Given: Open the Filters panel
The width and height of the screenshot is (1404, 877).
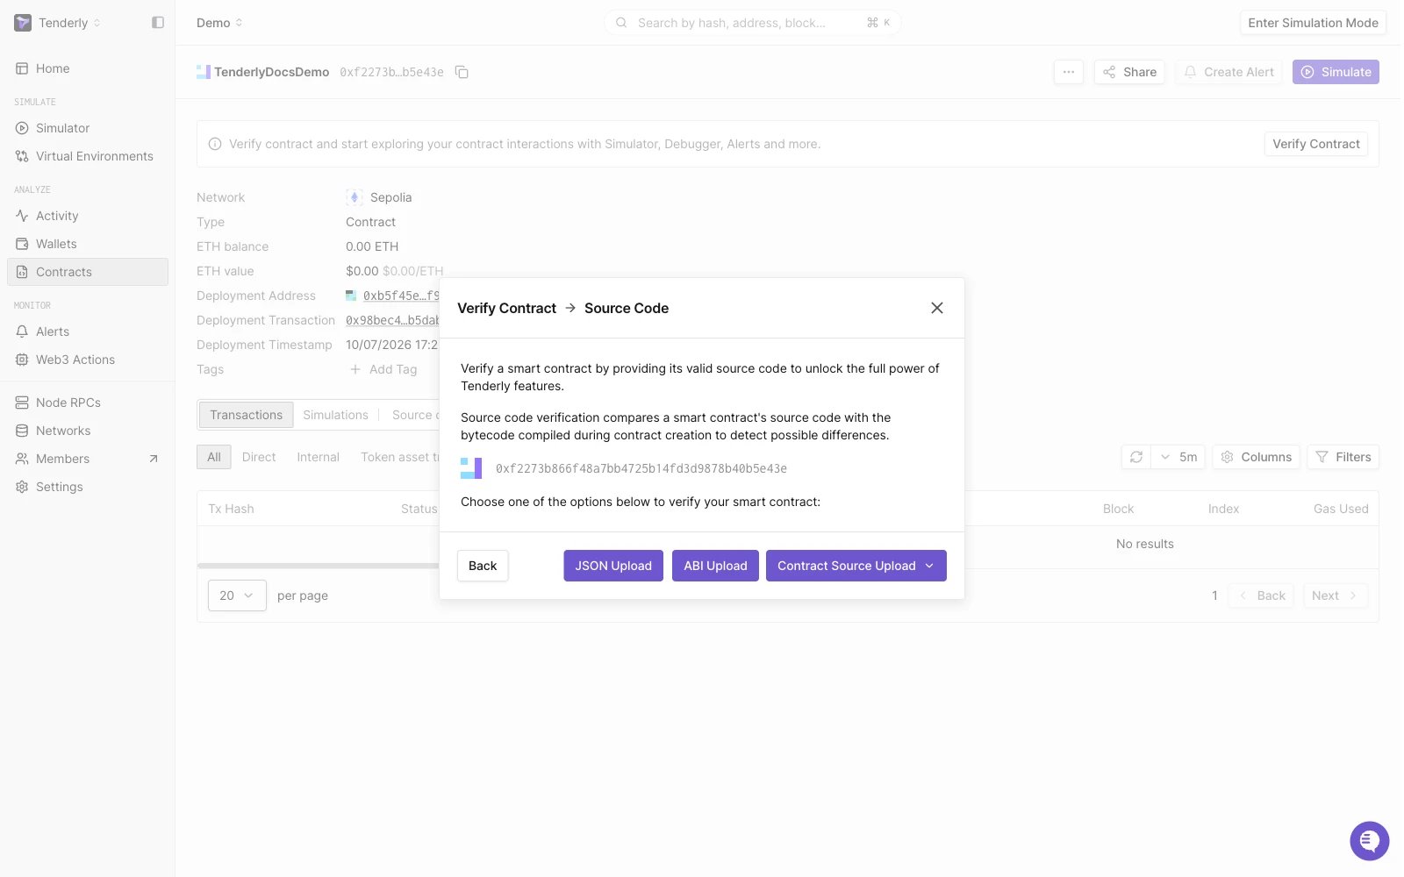Looking at the screenshot, I should pyautogui.click(x=1343, y=457).
